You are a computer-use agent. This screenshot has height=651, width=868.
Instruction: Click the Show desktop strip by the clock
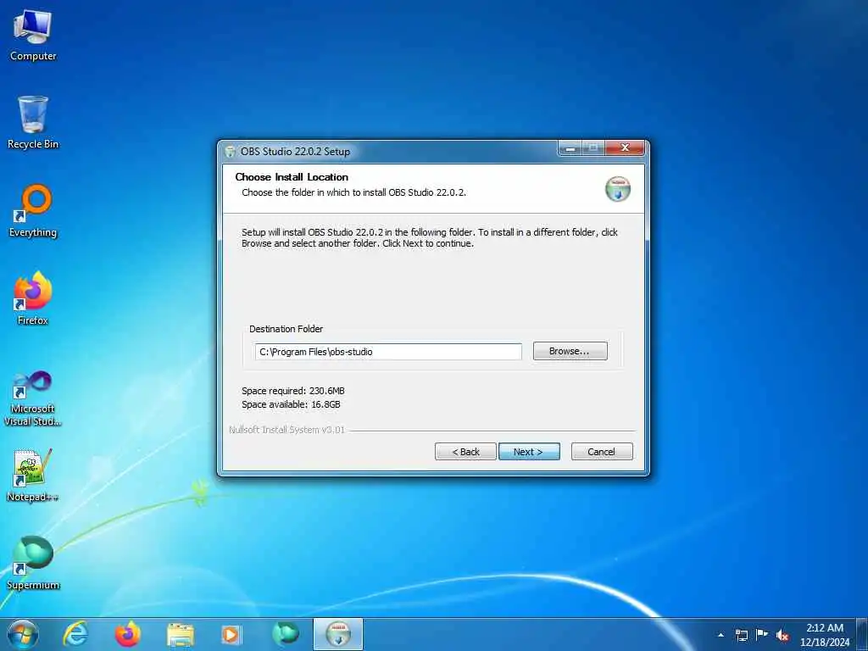(x=862, y=634)
